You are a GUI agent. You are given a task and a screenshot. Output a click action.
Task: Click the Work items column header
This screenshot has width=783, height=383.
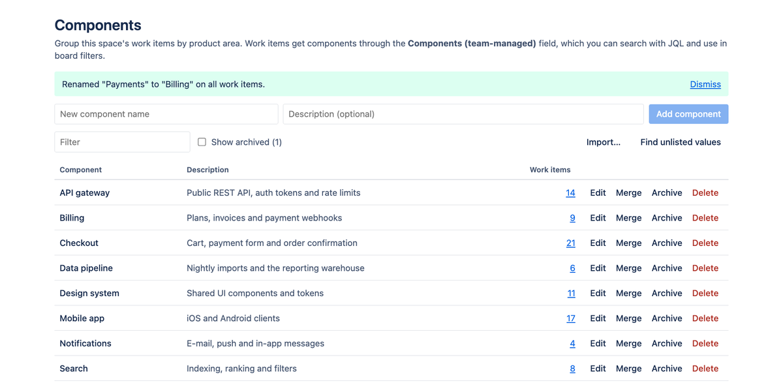point(550,170)
